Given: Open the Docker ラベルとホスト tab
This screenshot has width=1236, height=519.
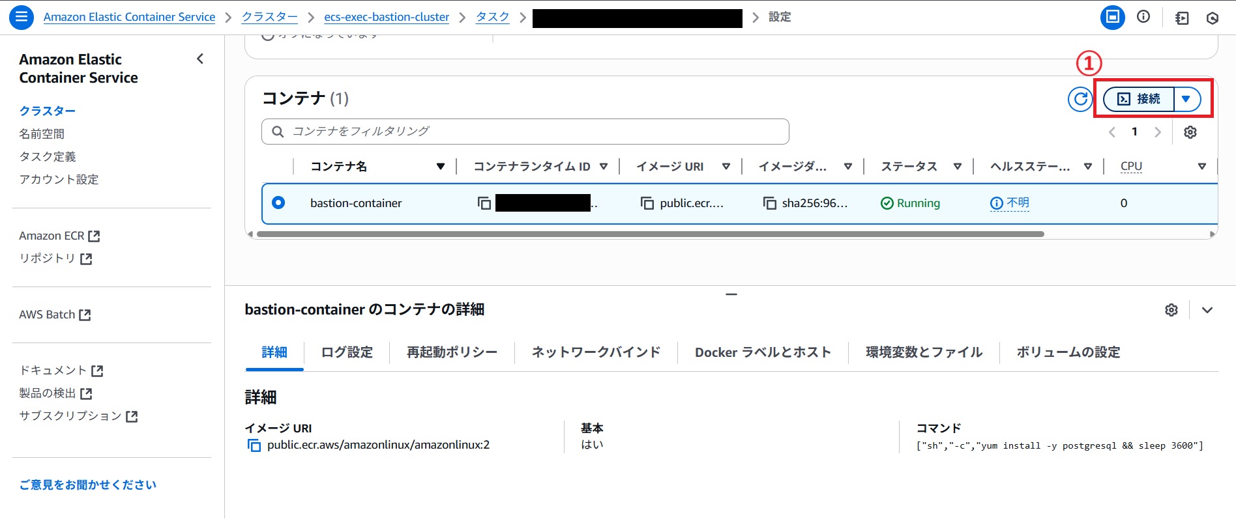Looking at the screenshot, I should click(x=763, y=352).
